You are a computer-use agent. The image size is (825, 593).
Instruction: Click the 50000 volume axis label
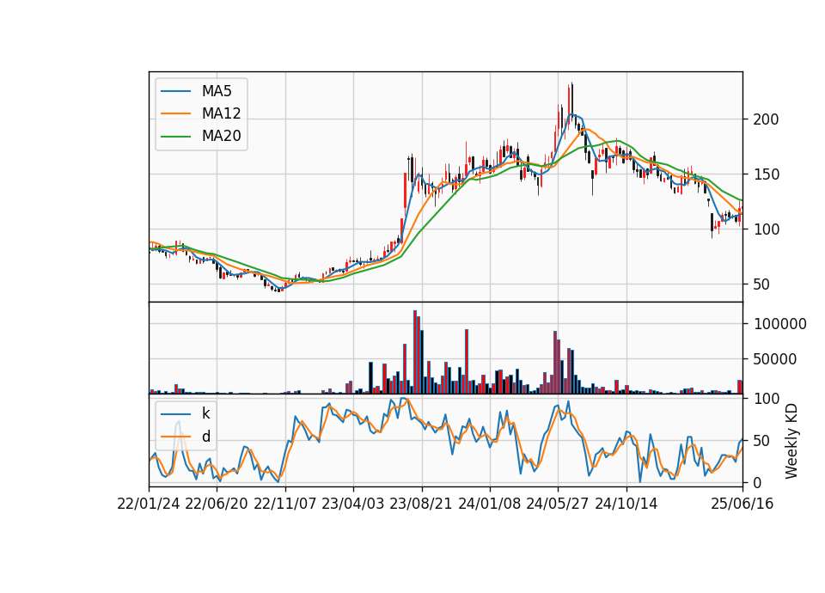pos(775,359)
